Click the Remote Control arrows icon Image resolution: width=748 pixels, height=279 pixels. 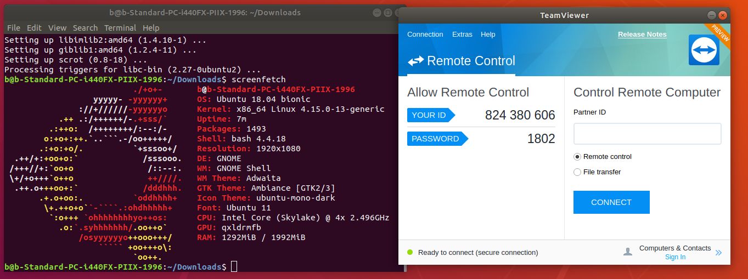point(416,61)
